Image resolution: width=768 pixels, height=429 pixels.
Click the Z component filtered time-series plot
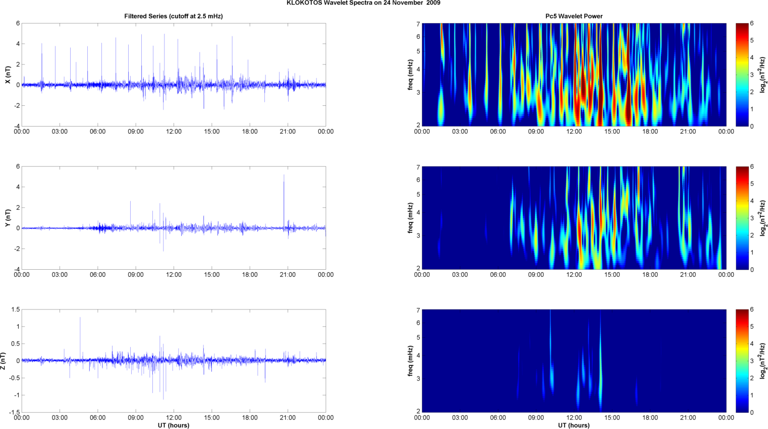point(174,361)
